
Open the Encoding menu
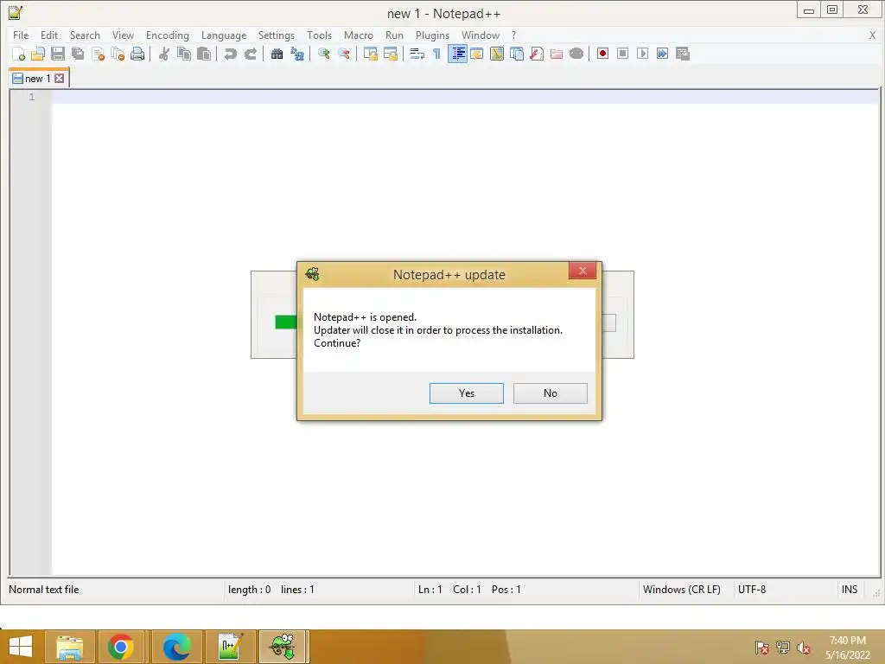click(x=167, y=35)
